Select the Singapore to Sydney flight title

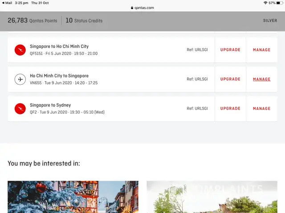click(50, 105)
